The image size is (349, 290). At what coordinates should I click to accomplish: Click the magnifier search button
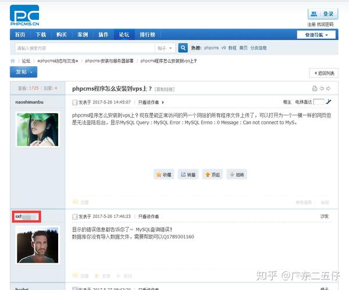(183, 48)
